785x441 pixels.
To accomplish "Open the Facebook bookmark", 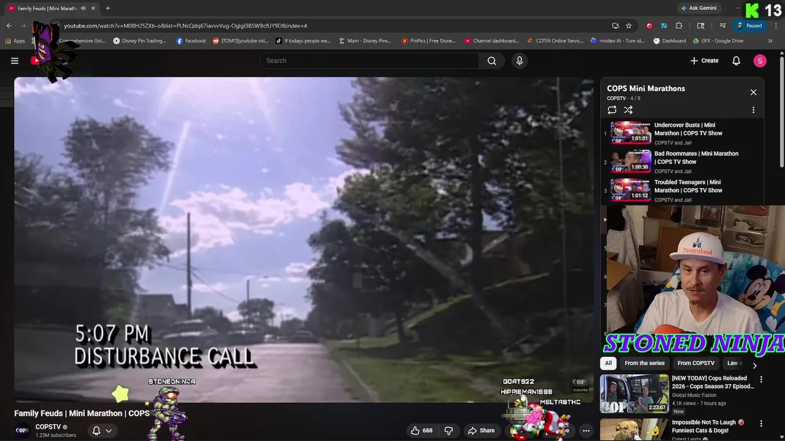I will point(191,41).
